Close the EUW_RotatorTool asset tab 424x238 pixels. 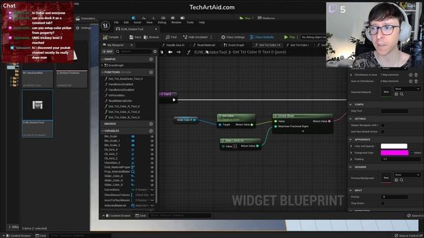pyautogui.click(x=156, y=29)
